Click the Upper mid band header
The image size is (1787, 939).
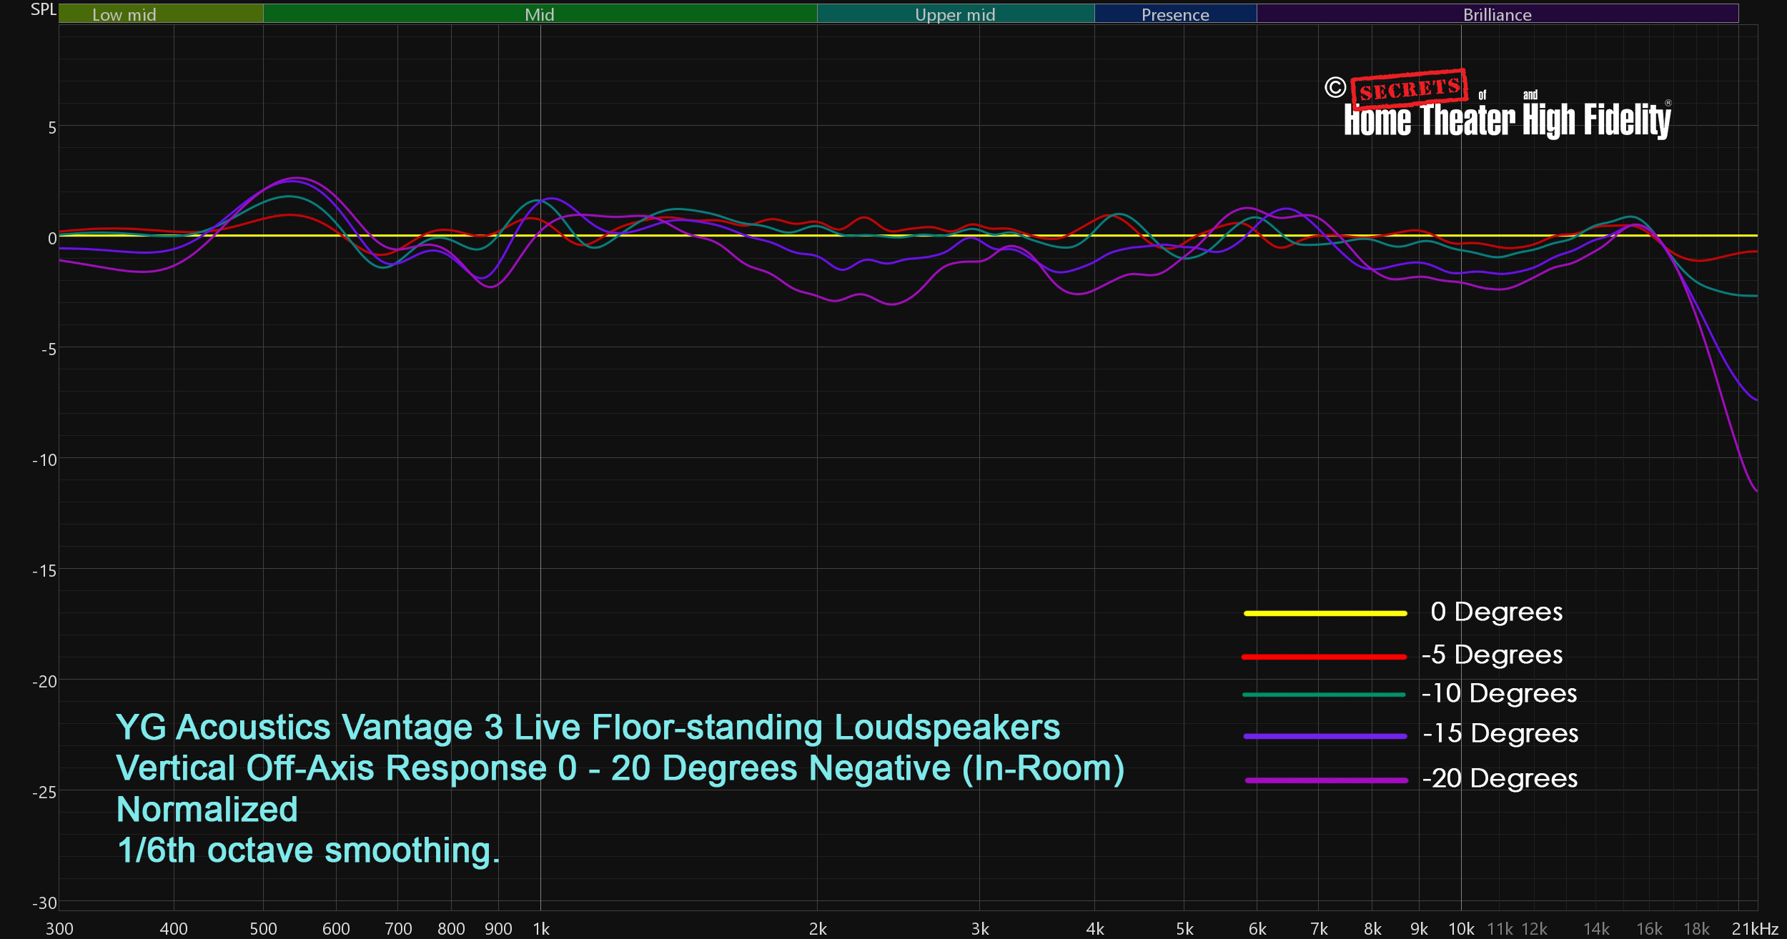click(x=955, y=14)
